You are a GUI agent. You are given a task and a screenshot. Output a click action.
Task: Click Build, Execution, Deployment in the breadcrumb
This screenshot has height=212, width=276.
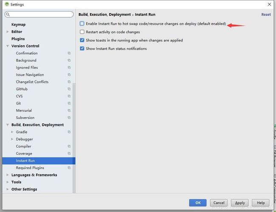coord(104,14)
